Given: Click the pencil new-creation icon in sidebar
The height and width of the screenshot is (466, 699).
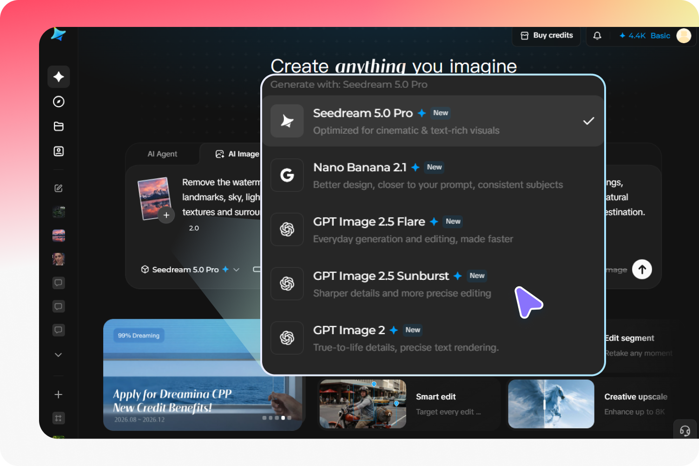Looking at the screenshot, I should pos(59,188).
